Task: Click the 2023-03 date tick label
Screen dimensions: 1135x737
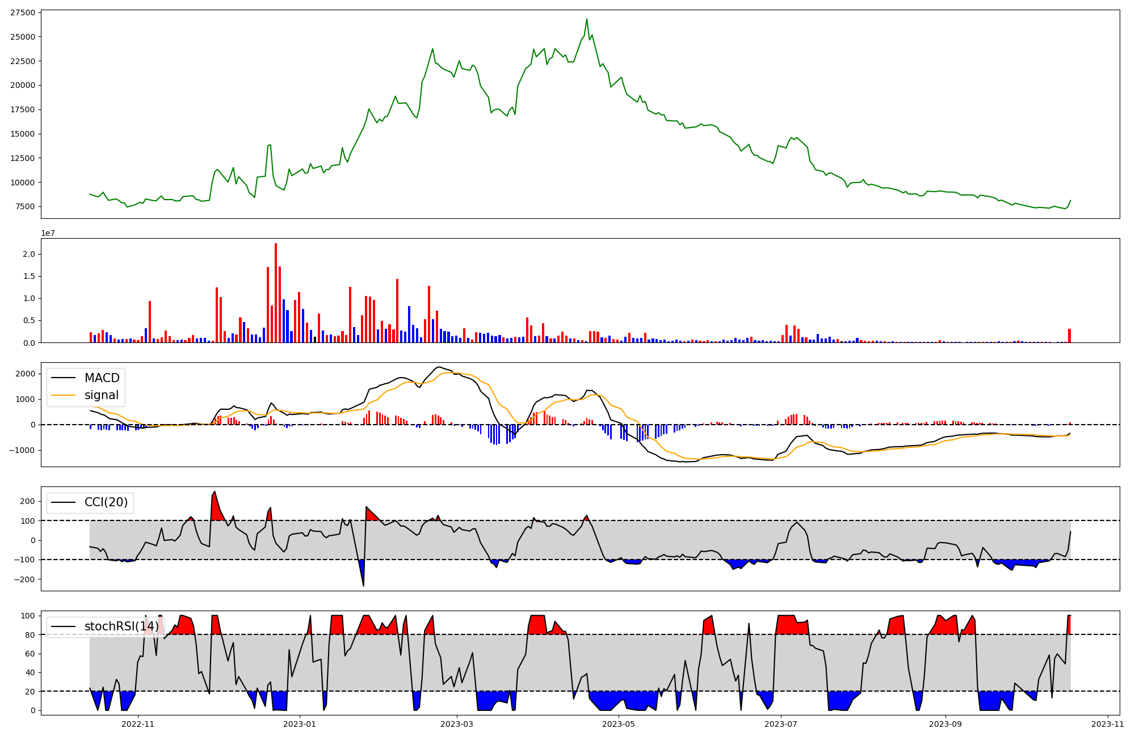Action: coord(457,724)
